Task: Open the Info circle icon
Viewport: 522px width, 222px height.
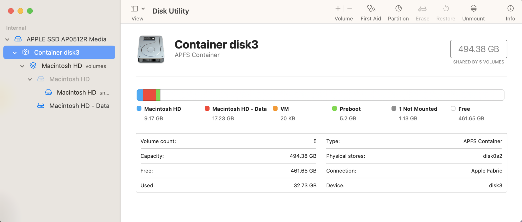Action: pos(511,8)
